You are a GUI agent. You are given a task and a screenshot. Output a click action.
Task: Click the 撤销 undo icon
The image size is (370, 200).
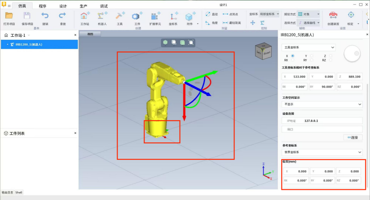(45, 16)
